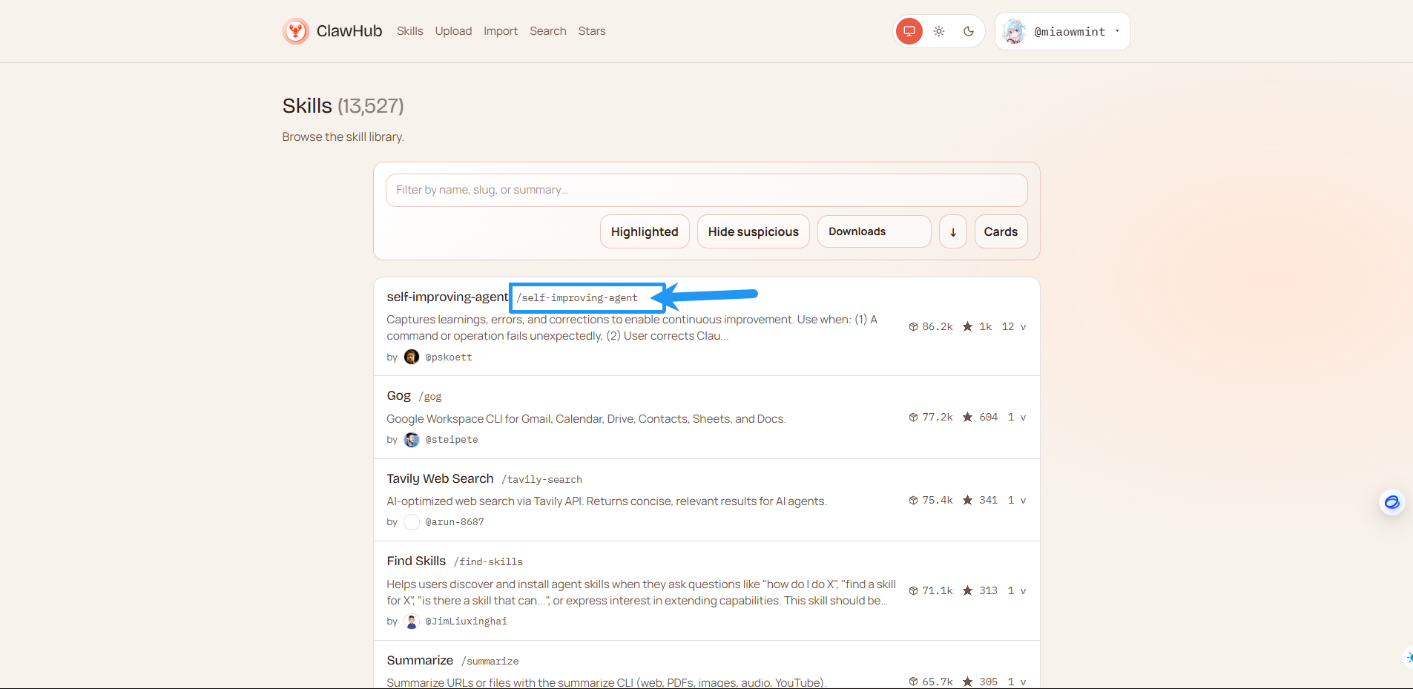Click @pskoett author avatar
The image size is (1413, 689).
click(412, 357)
